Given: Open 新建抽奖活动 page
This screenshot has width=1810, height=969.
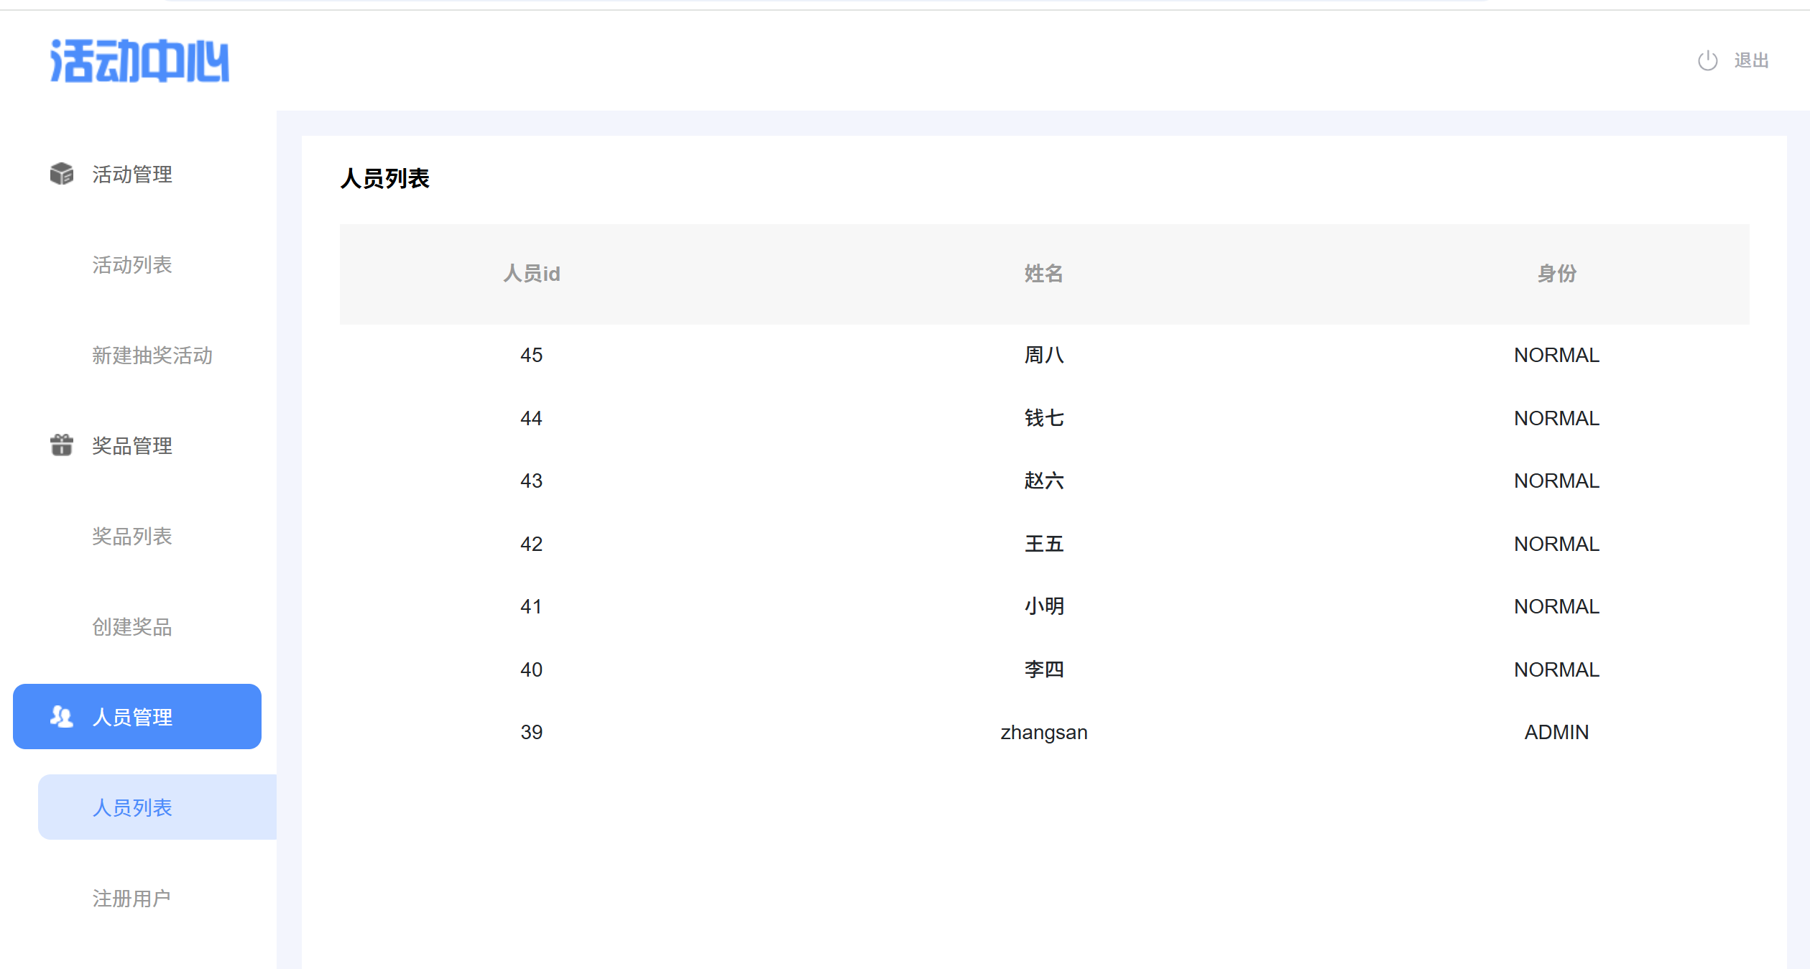Looking at the screenshot, I should 152,356.
